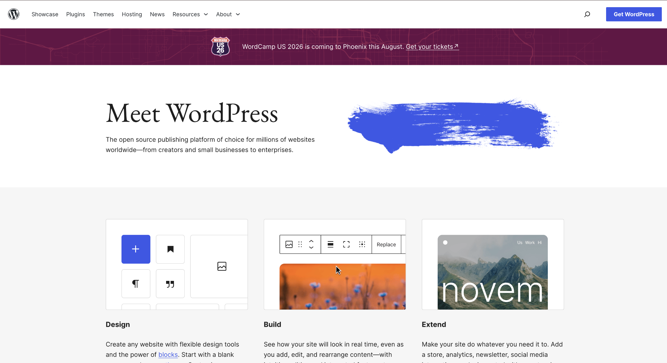
Task: Click the move down arrow in toolbar
Action: pyautogui.click(x=311, y=248)
